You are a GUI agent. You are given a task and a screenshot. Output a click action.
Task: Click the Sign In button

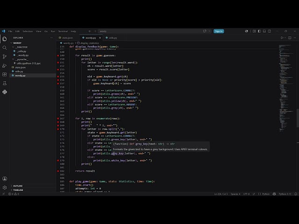pyautogui.click(x=219, y=31)
